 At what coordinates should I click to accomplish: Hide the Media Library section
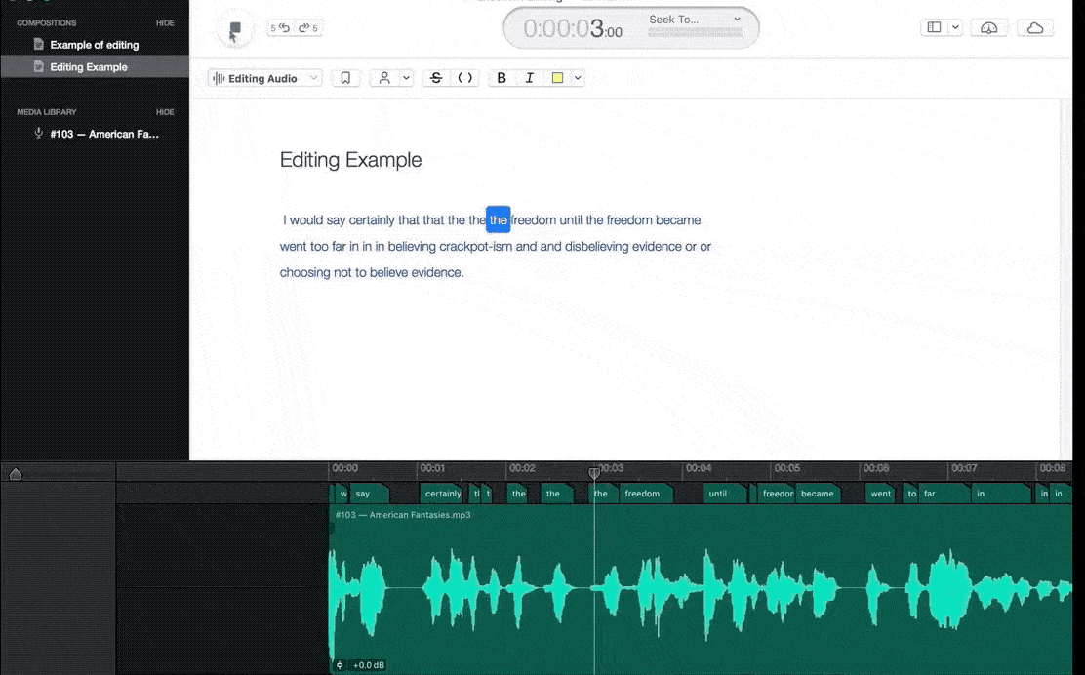(x=164, y=111)
